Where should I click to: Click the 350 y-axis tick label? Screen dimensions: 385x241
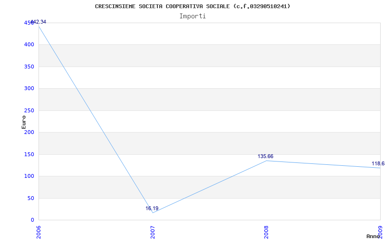tap(29, 67)
